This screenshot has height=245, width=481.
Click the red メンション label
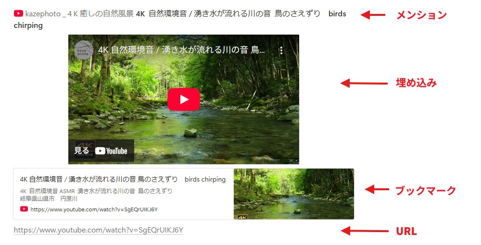[x=421, y=15]
